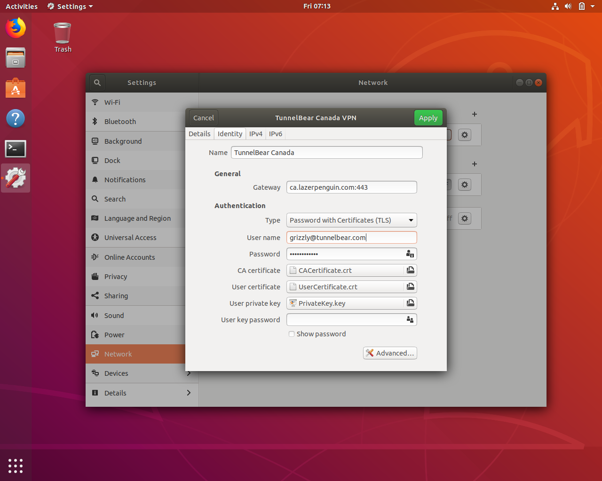Image resolution: width=602 pixels, height=481 pixels.
Task: Open the bottom gear settings button
Action: point(465,218)
